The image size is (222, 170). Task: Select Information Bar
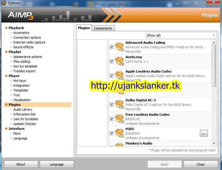[25, 114]
